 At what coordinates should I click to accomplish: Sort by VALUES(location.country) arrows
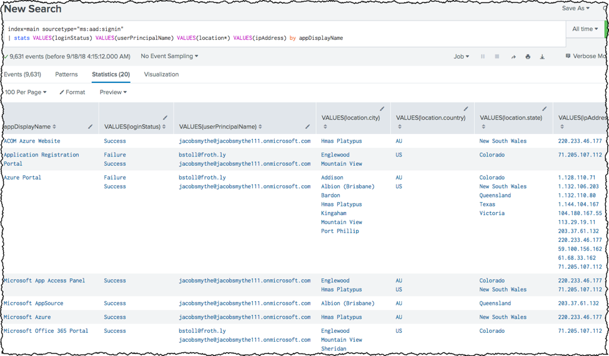click(400, 127)
